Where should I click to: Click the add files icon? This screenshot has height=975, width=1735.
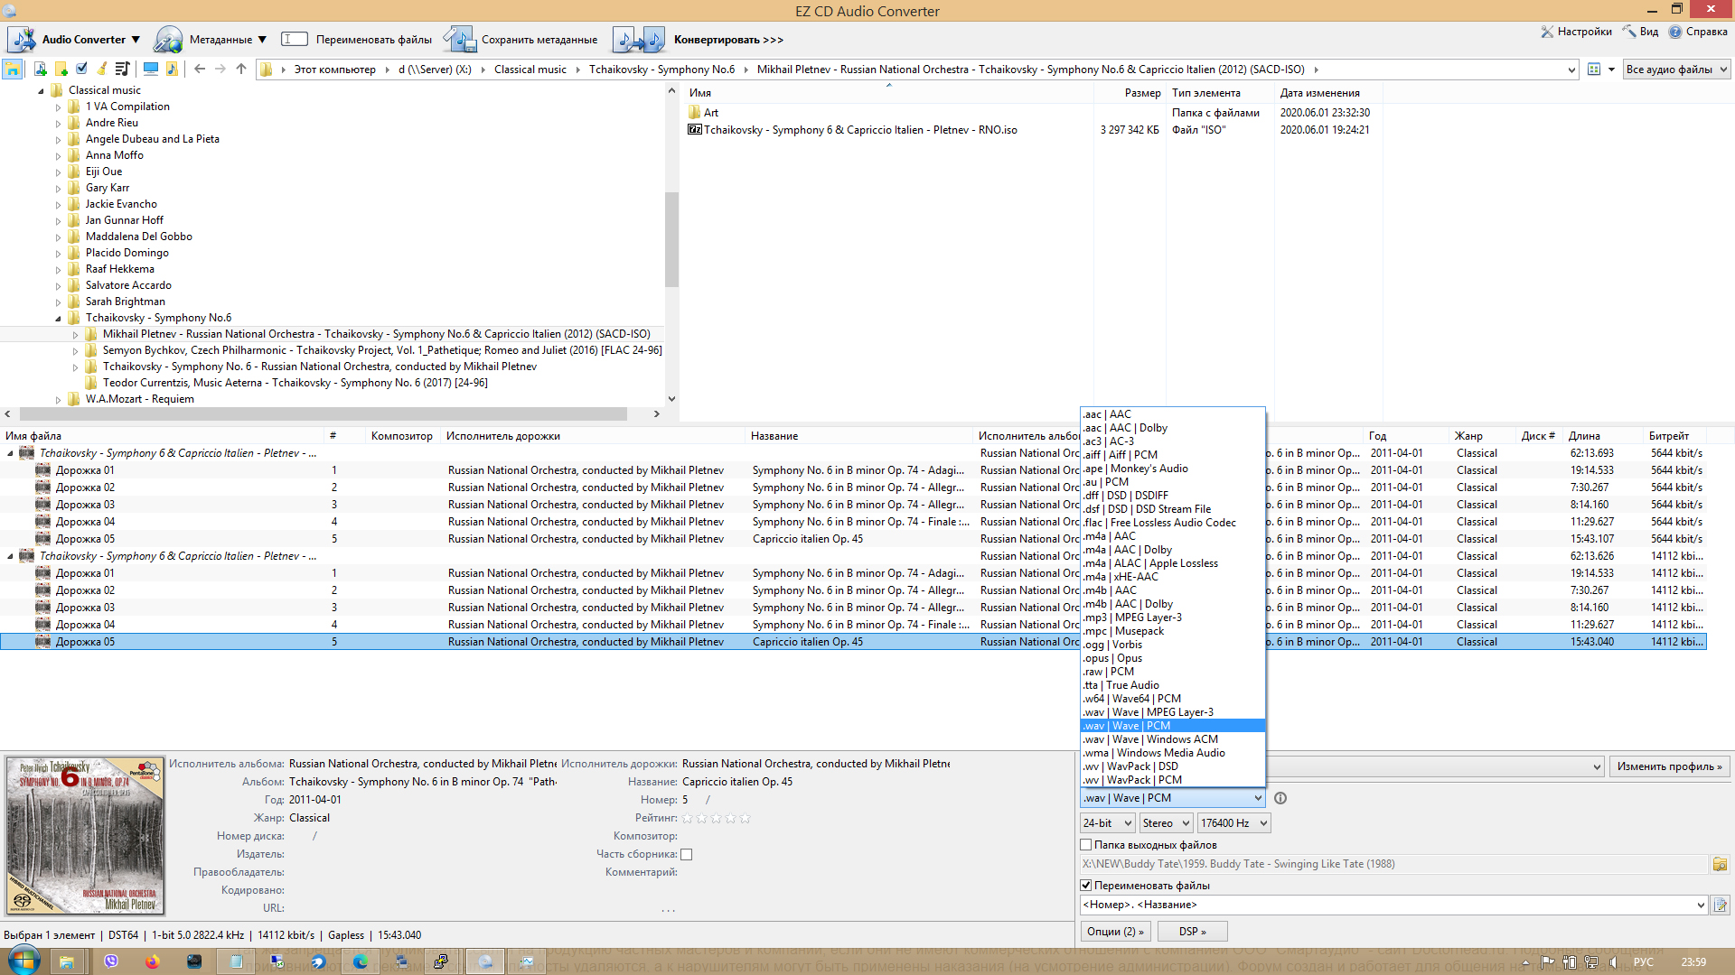pyautogui.click(x=40, y=70)
